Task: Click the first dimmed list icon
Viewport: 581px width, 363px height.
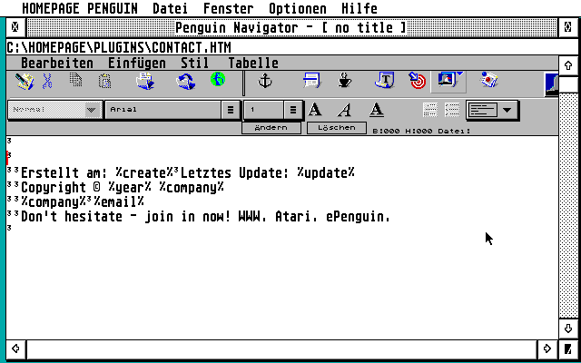Action: coord(429,110)
